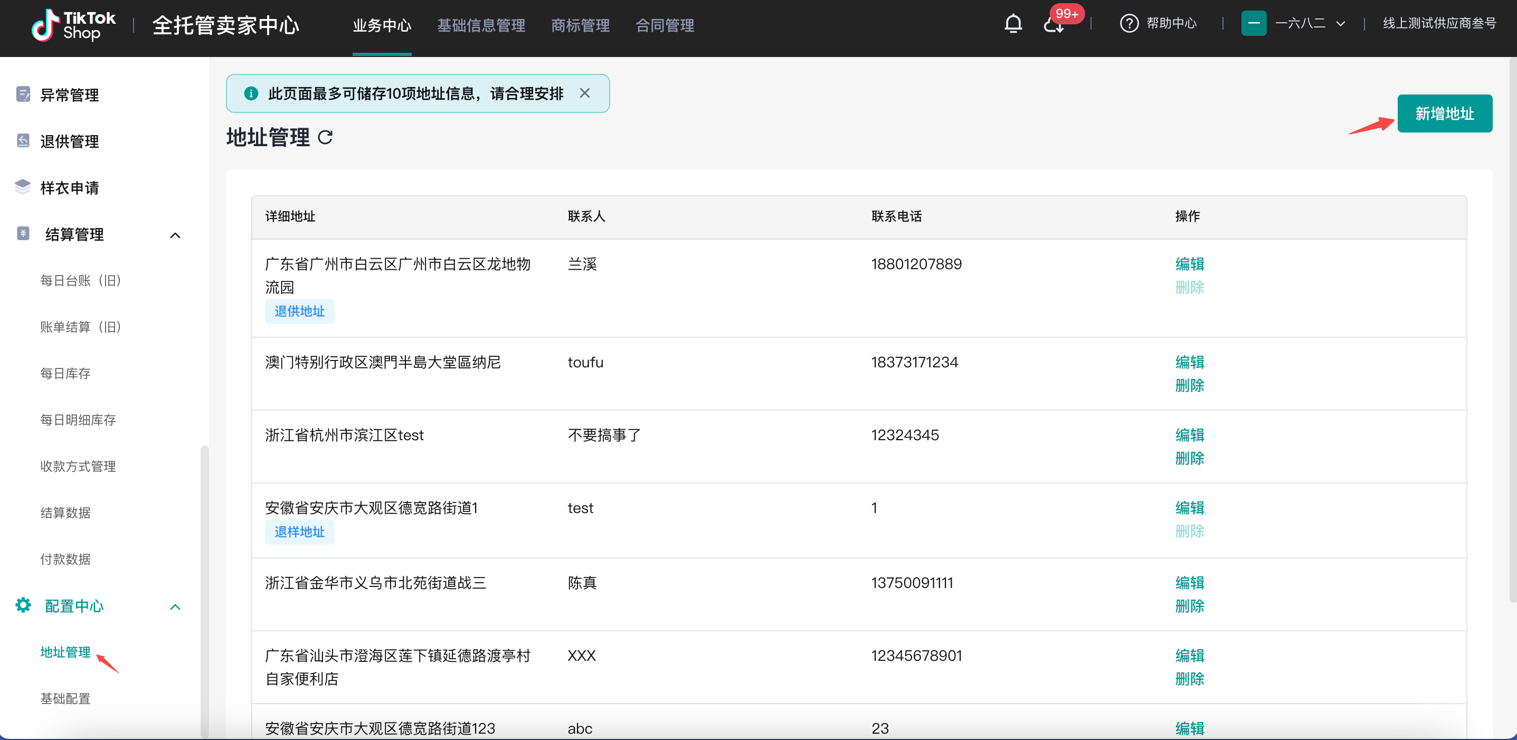Edit the 不要搞事了 address row
The image size is (1517, 740).
click(1190, 434)
